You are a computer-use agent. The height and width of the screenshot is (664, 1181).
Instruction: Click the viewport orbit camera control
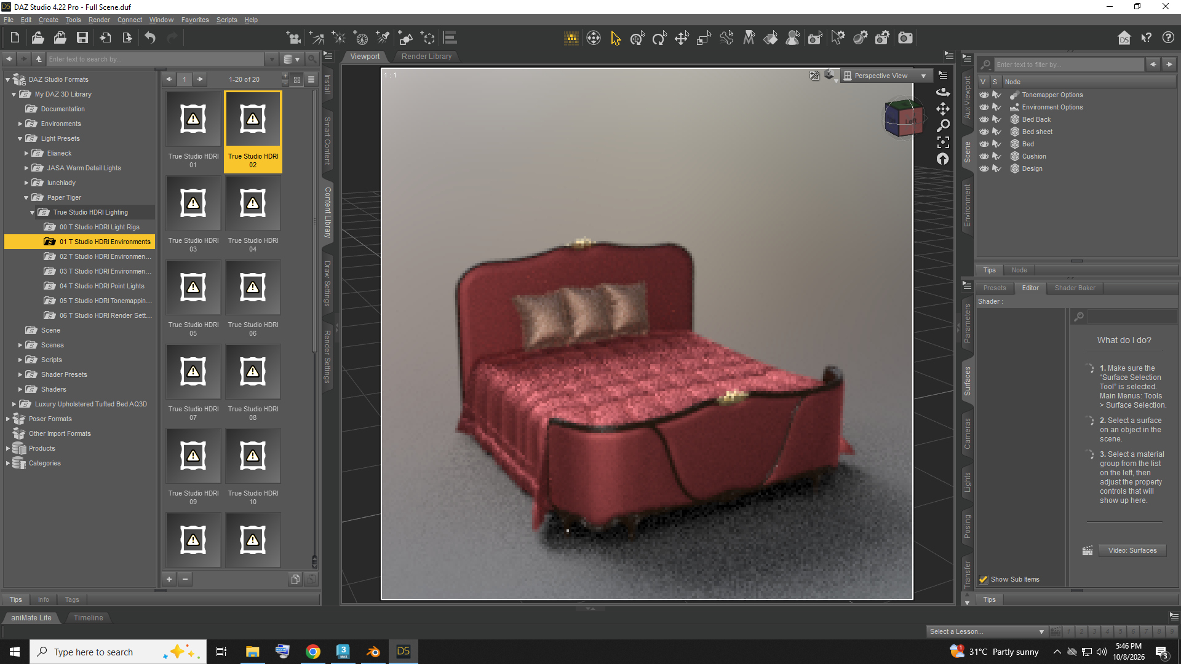(942, 92)
